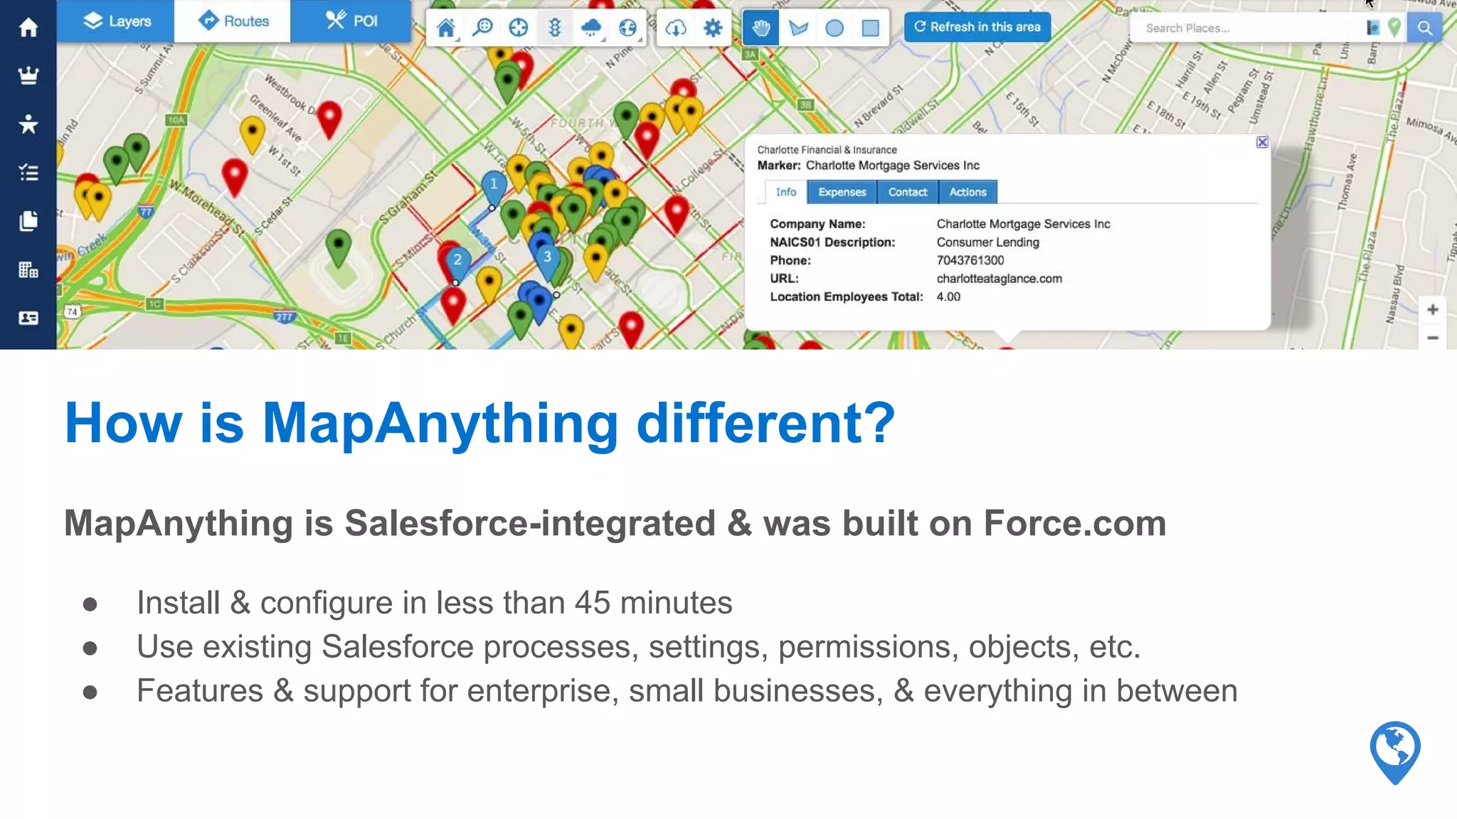This screenshot has height=819, width=1457.
Task: Click route stop marker number 2
Action: click(457, 262)
